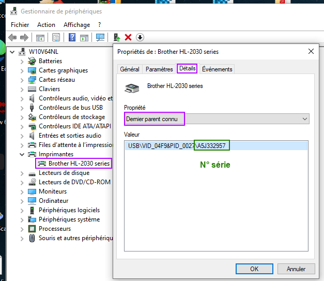Viewport: 324px width, 281px height.
Task: Expand the Cartes graphiques node
Action: pos(22,70)
